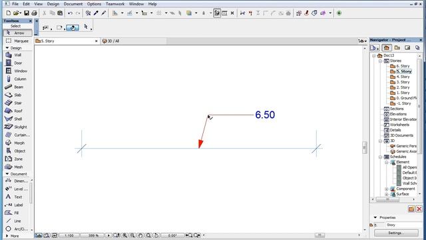Select the Zone tool

point(18,159)
